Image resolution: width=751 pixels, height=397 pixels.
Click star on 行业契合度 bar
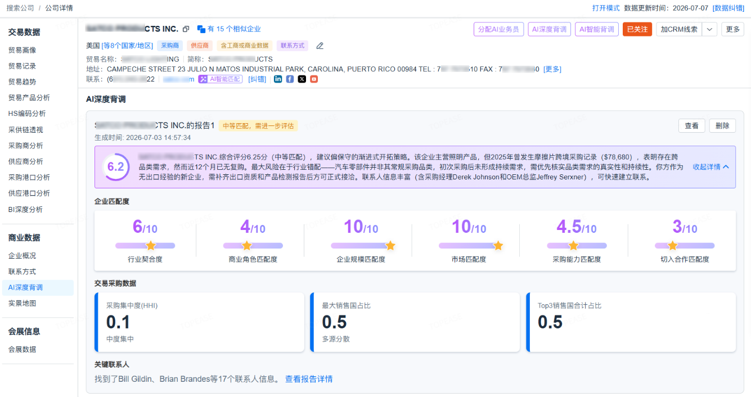[150, 246]
